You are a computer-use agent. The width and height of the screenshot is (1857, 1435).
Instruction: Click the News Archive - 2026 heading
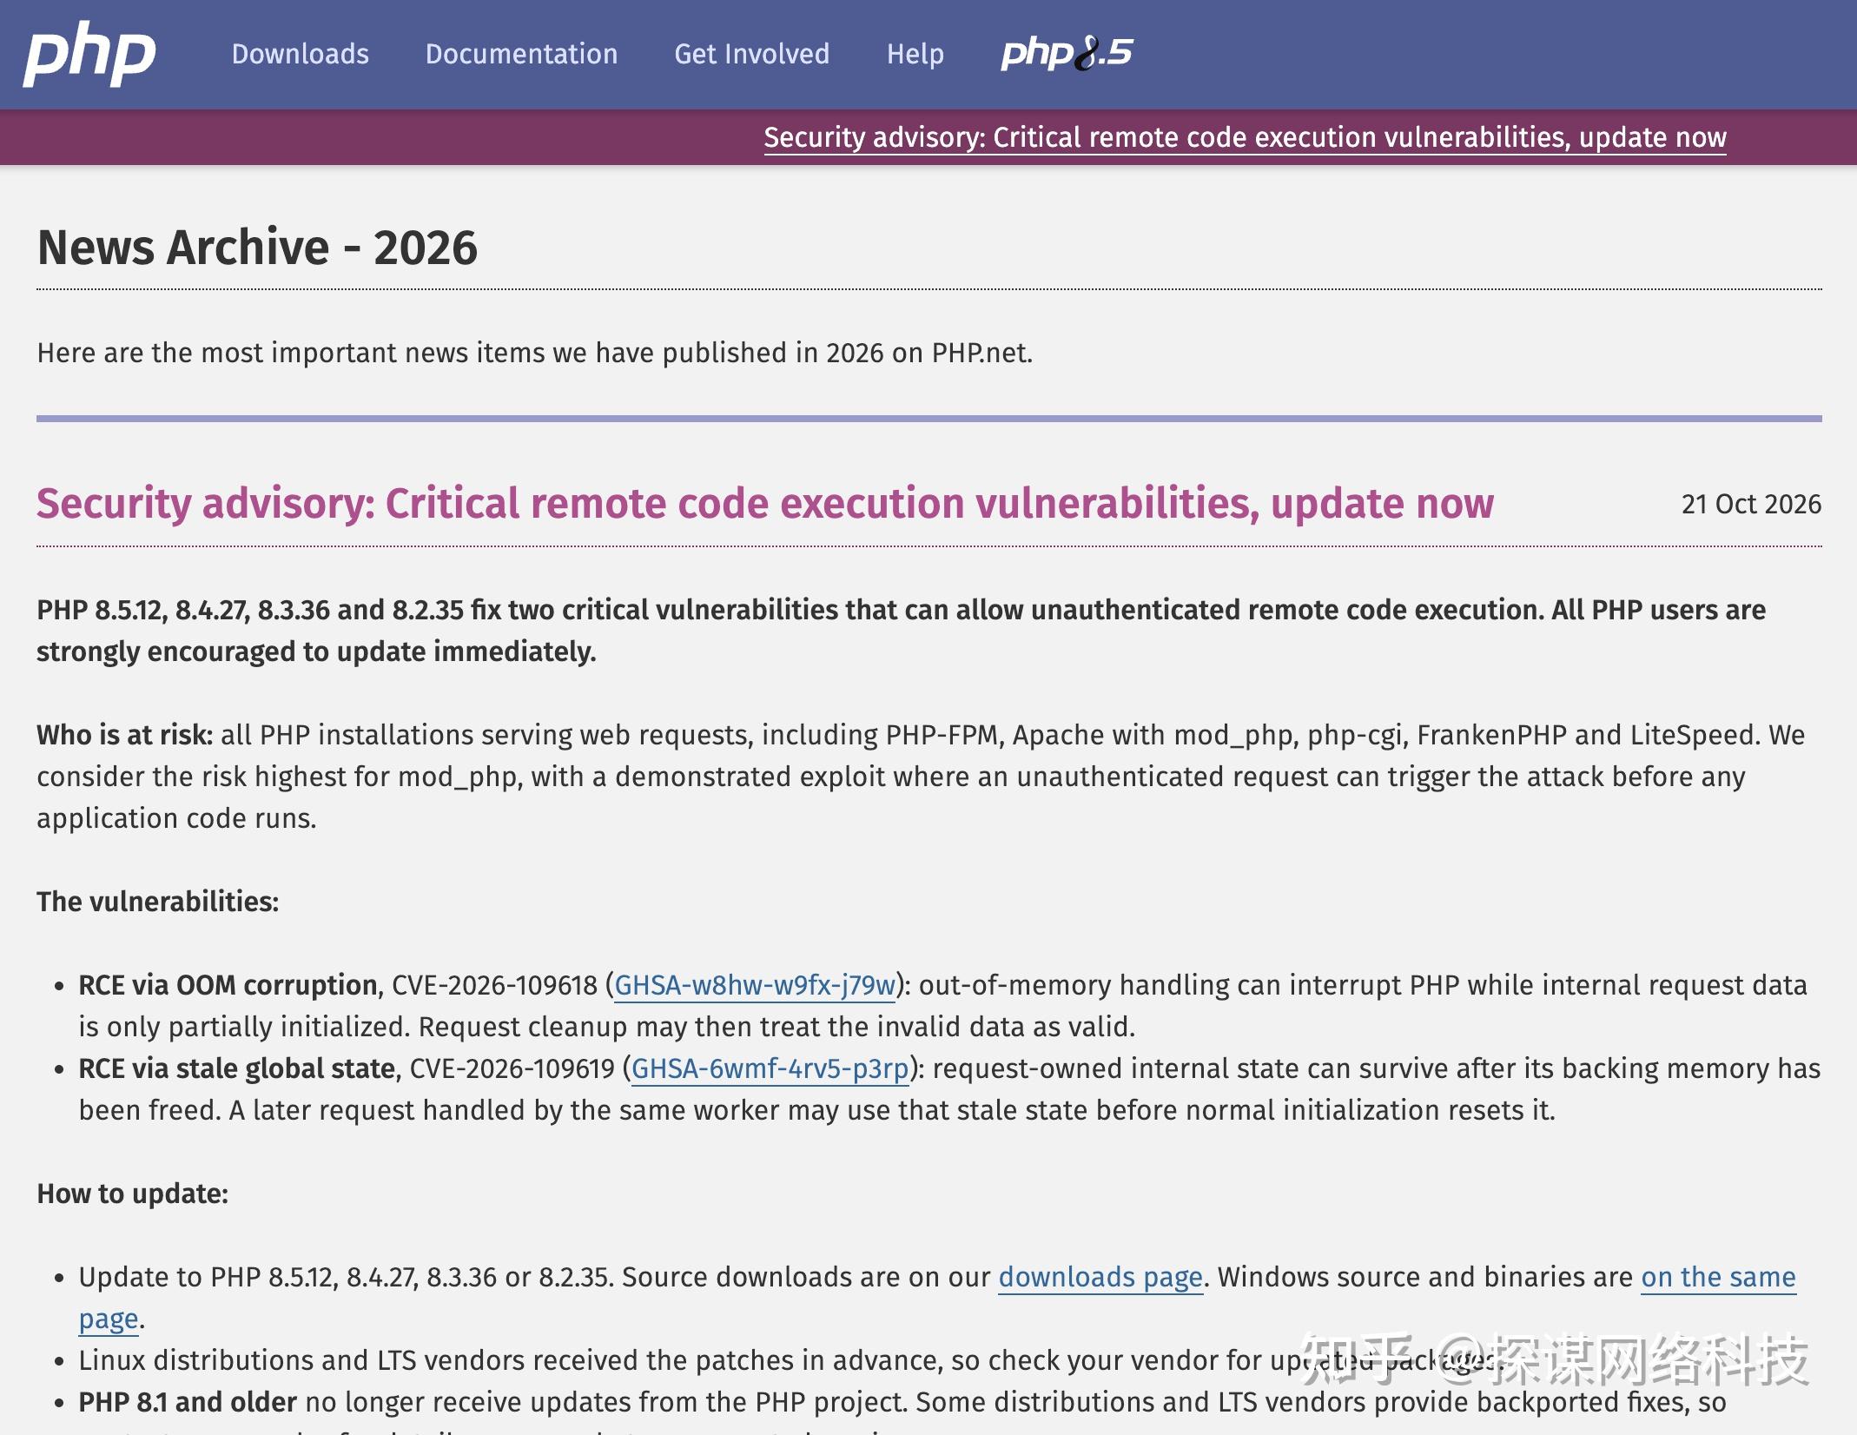[x=257, y=248]
